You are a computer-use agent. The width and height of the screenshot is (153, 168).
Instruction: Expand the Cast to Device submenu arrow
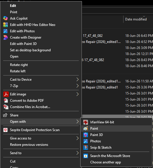[78, 80]
